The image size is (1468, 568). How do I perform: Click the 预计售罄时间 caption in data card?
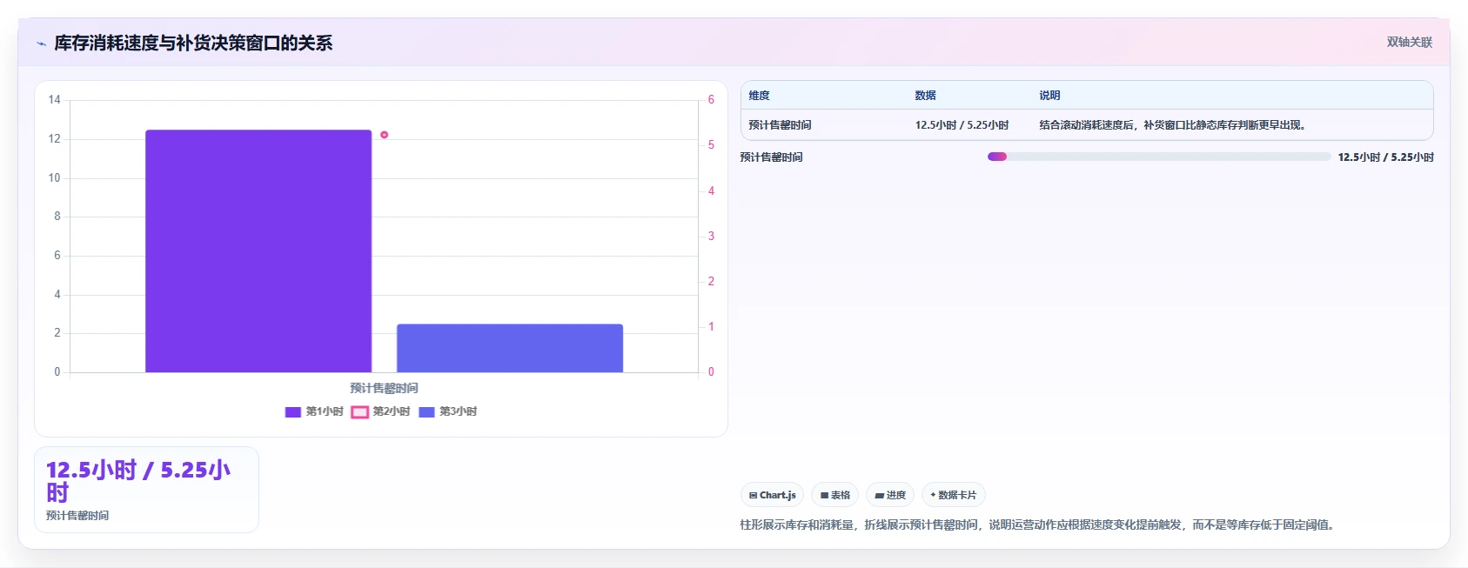77,516
